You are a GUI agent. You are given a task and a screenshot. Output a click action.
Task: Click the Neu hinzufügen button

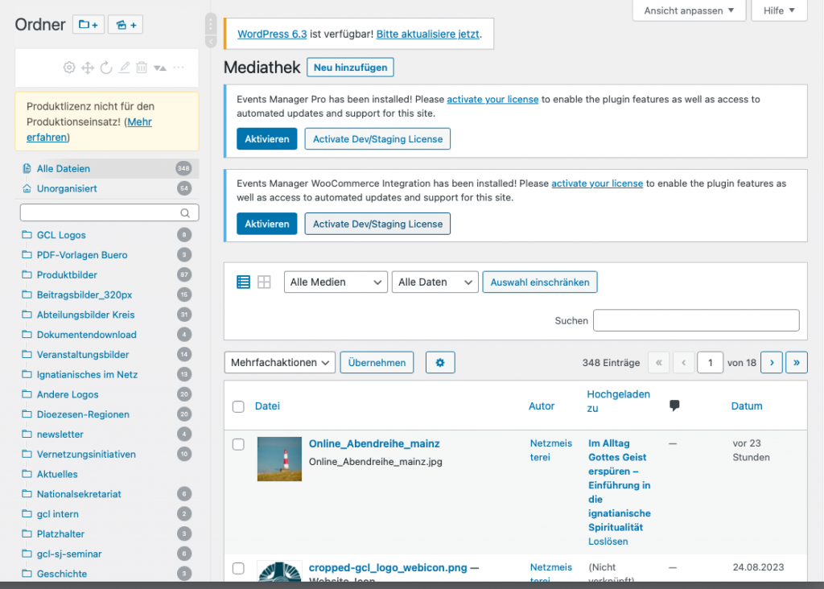(x=350, y=68)
